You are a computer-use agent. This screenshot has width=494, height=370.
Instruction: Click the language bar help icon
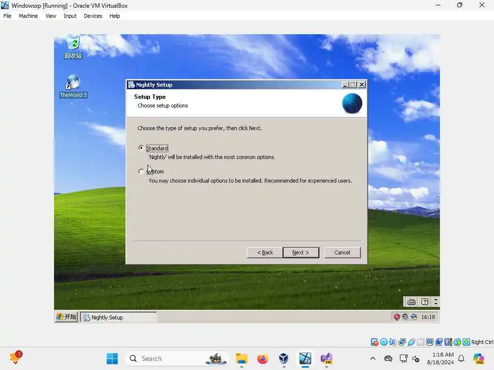[425, 302]
